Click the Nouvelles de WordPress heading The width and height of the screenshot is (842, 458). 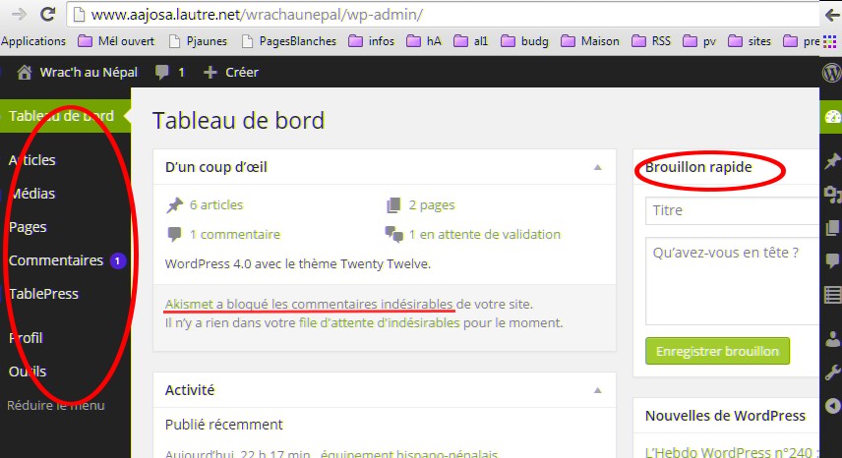point(725,416)
